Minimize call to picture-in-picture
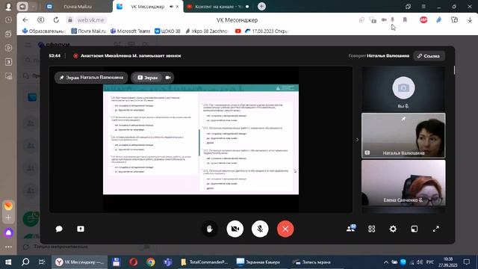This screenshot has width=478, height=269. [x=415, y=229]
